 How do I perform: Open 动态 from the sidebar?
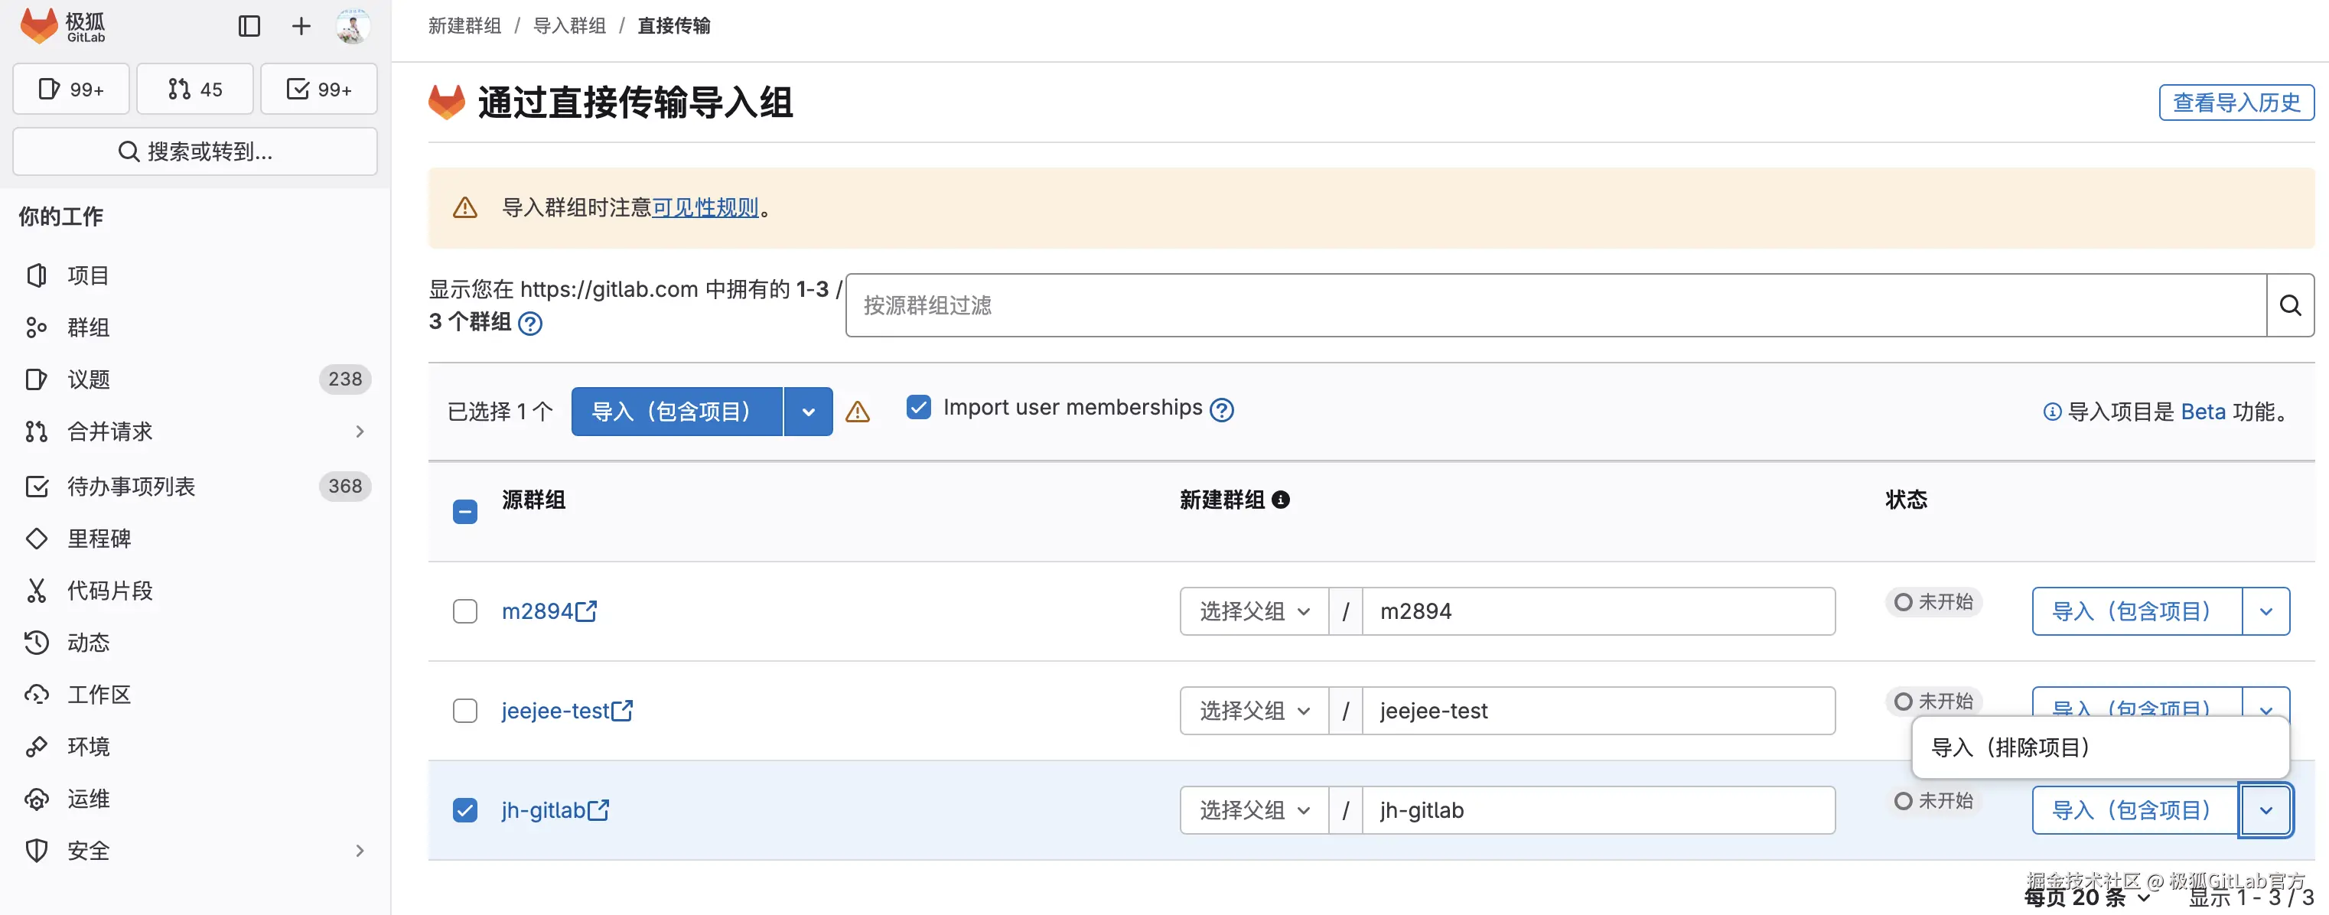coord(88,642)
